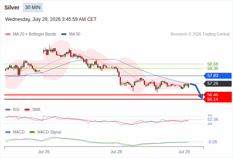Select the Jul 28 date axis label
The height and width of the screenshot is (158, 233).
(x=116, y=152)
